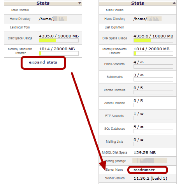Select the '11.30.2 (build 1)' version text
190x184 pixels.
(x=150, y=178)
